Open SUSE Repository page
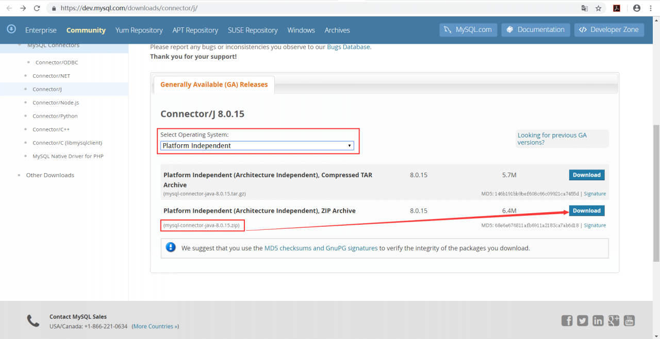 [253, 30]
